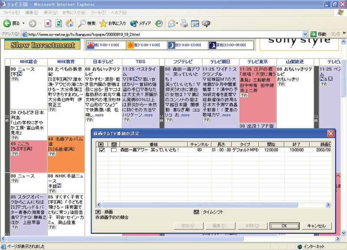The image size is (347, 250).
Task: Check the timeshift checkbox for 森田一義アワー
Action: click(114, 150)
